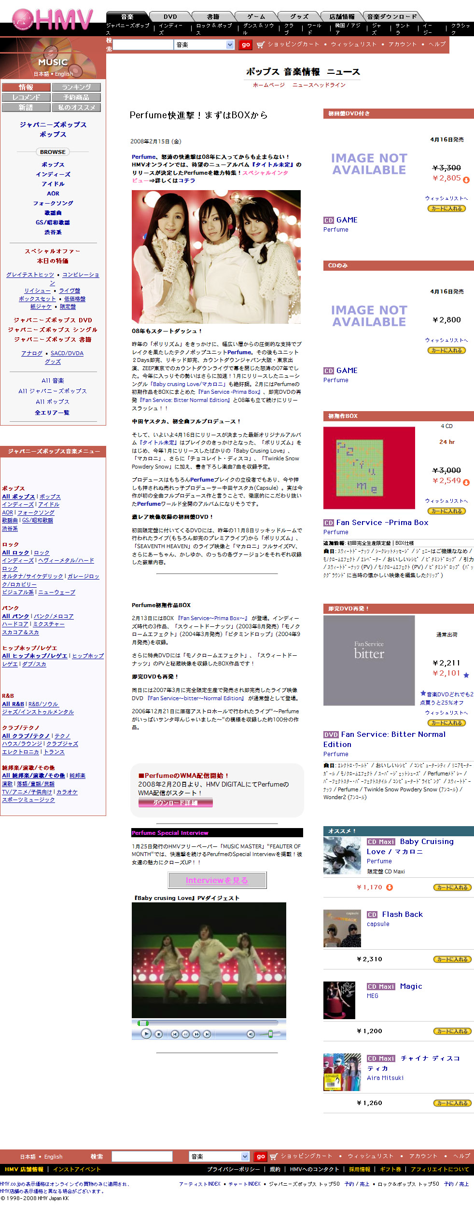Click the 情報 sidebar button
The width and height of the screenshot is (474, 1217).
click(x=26, y=87)
